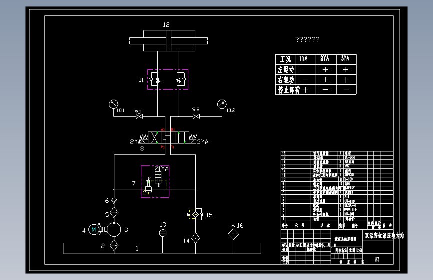
Task: Select the number '7' beside the relief block
Action: click(x=134, y=183)
